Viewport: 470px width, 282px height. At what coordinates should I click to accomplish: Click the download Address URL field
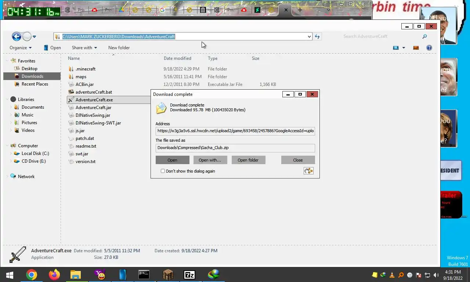point(235,131)
